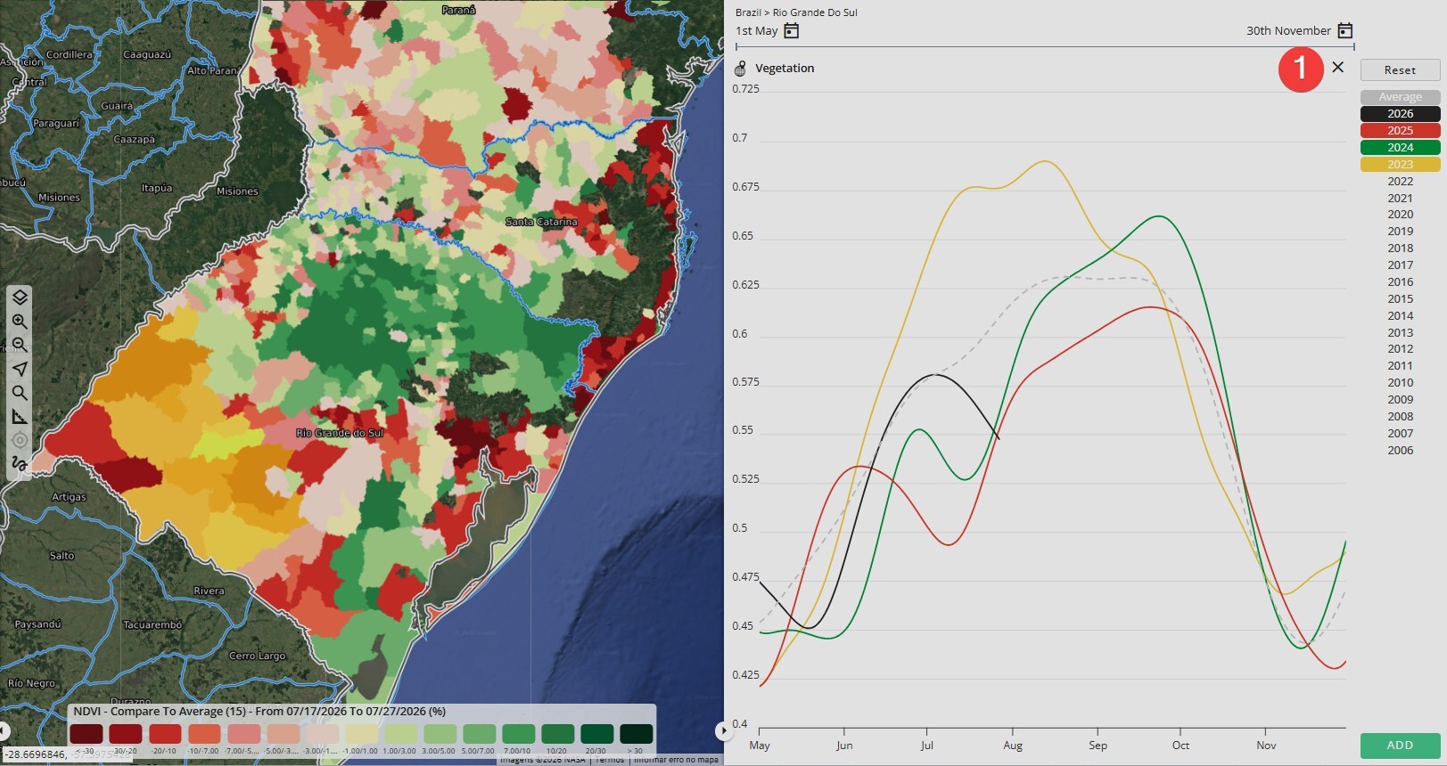This screenshot has height=766, width=1447.
Task: Toggle the Average series on the chart
Action: click(1400, 97)
